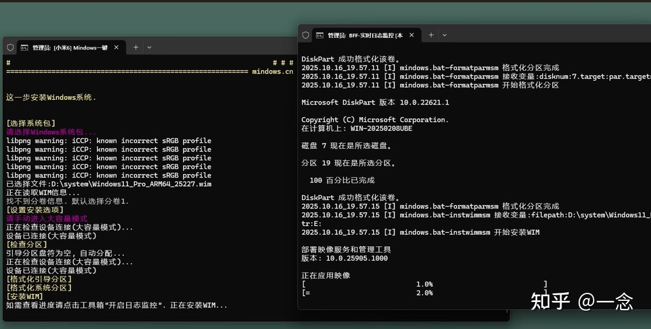The width and height of the screenshot is (651, 329).
Task: Click the console icon on the BFF-实时日志监控 tab
Action: click(x=320, y=35)
